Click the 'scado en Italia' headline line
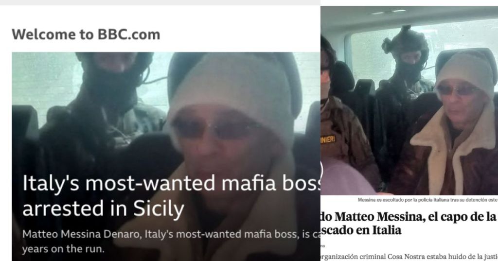This screenshot has width=498, height=261. click(361, 229)
